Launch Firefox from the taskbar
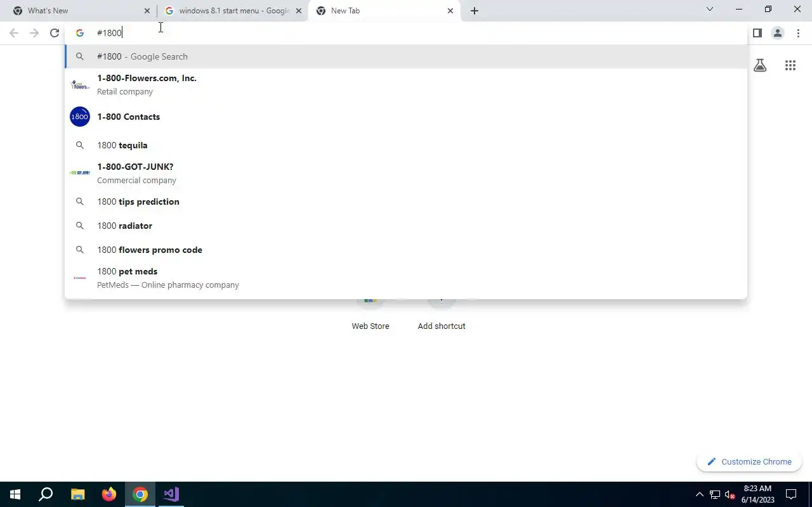This screenshot has height=507, width=812. click(x=109, y=494)
